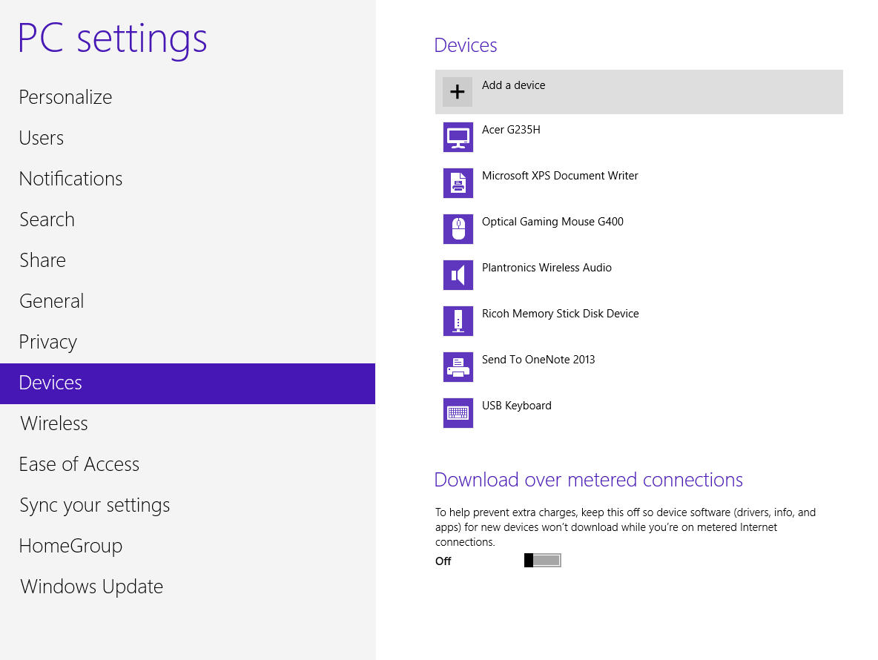Click the 'Download over metered connections' heading
The width and height of the screenshot is (878, 660).
tap(589, 480)
